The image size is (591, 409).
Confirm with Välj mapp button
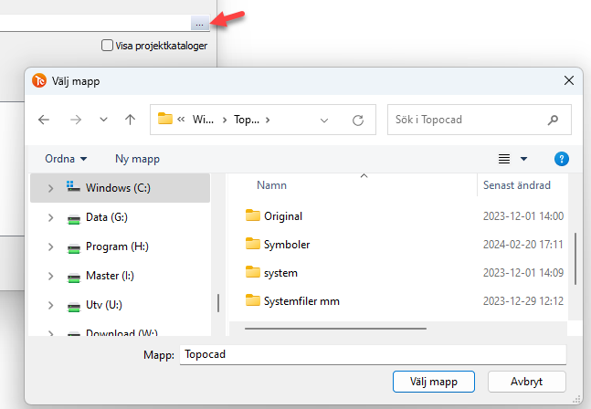(x=433, y=381)
